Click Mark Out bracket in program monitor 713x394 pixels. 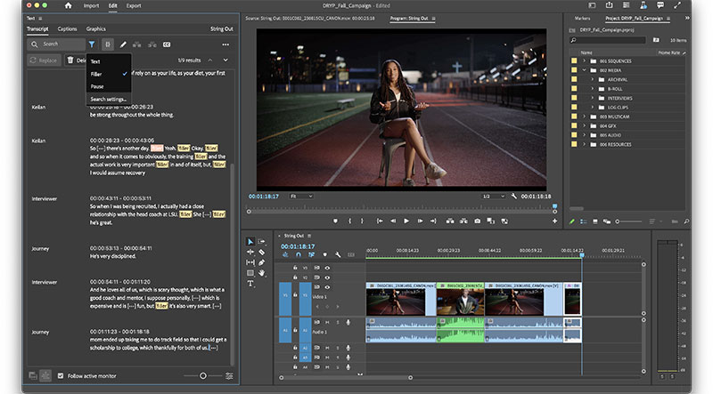[x=362, y=221]
